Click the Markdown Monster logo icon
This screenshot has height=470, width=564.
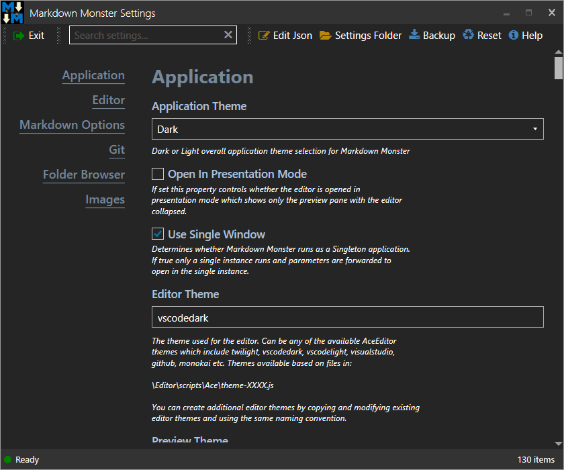pos(13,13)
